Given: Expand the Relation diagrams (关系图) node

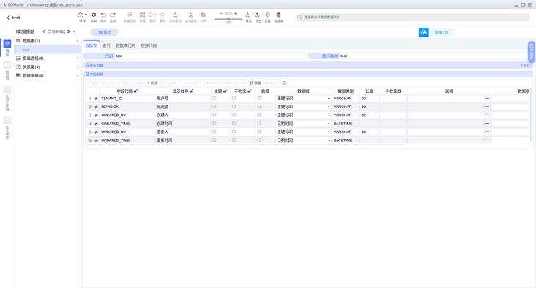Looking at the screenshot, I should (x=78, y=67).
